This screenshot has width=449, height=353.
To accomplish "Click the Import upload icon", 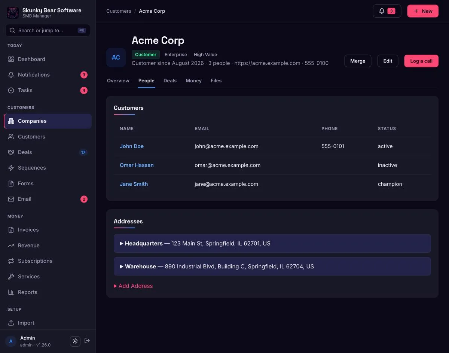I will pos(11,323).
